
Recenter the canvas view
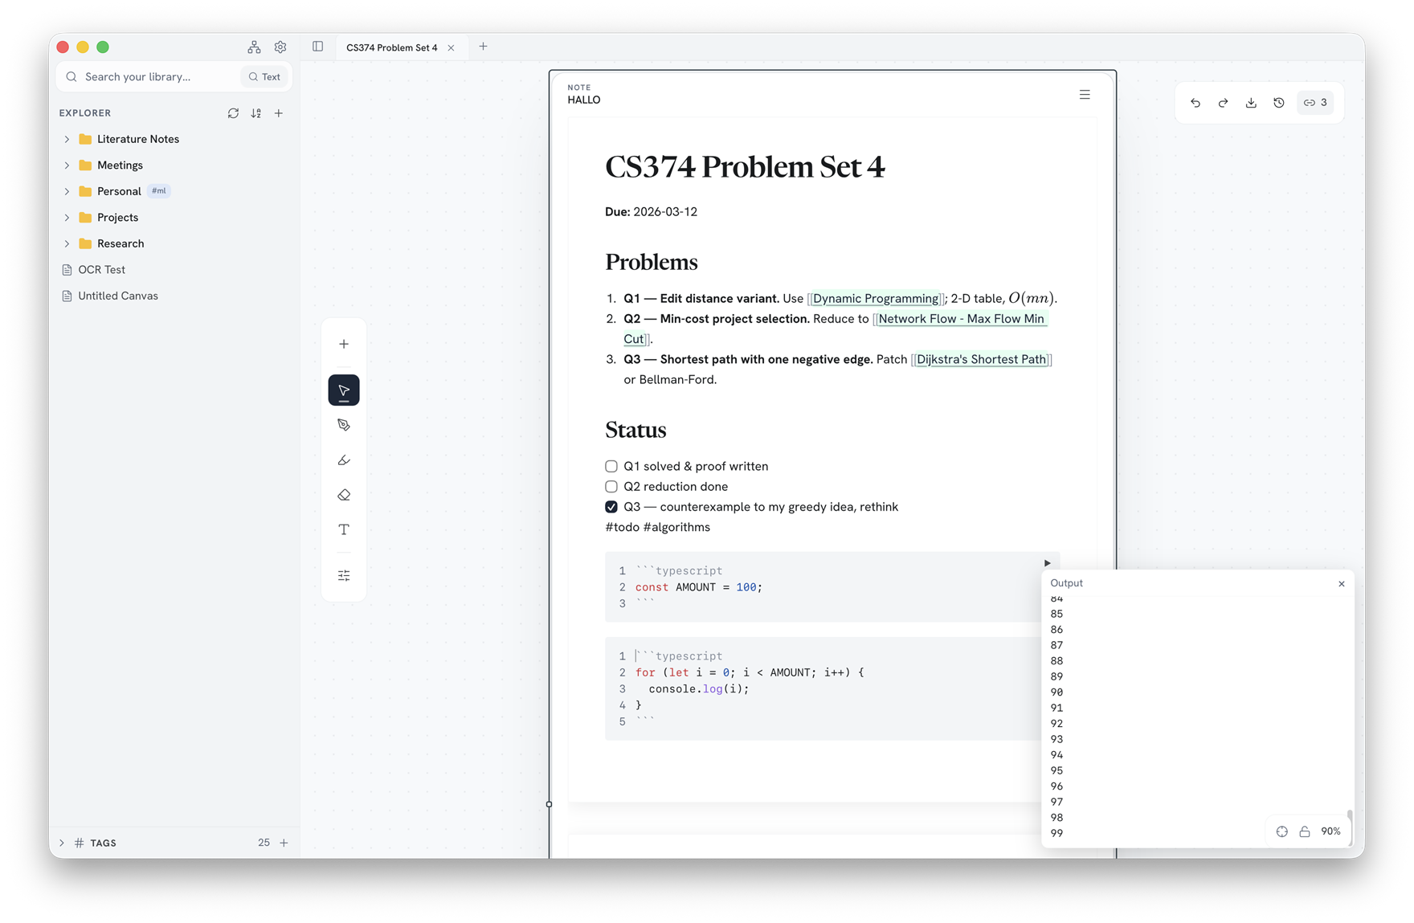point(1282,831)
